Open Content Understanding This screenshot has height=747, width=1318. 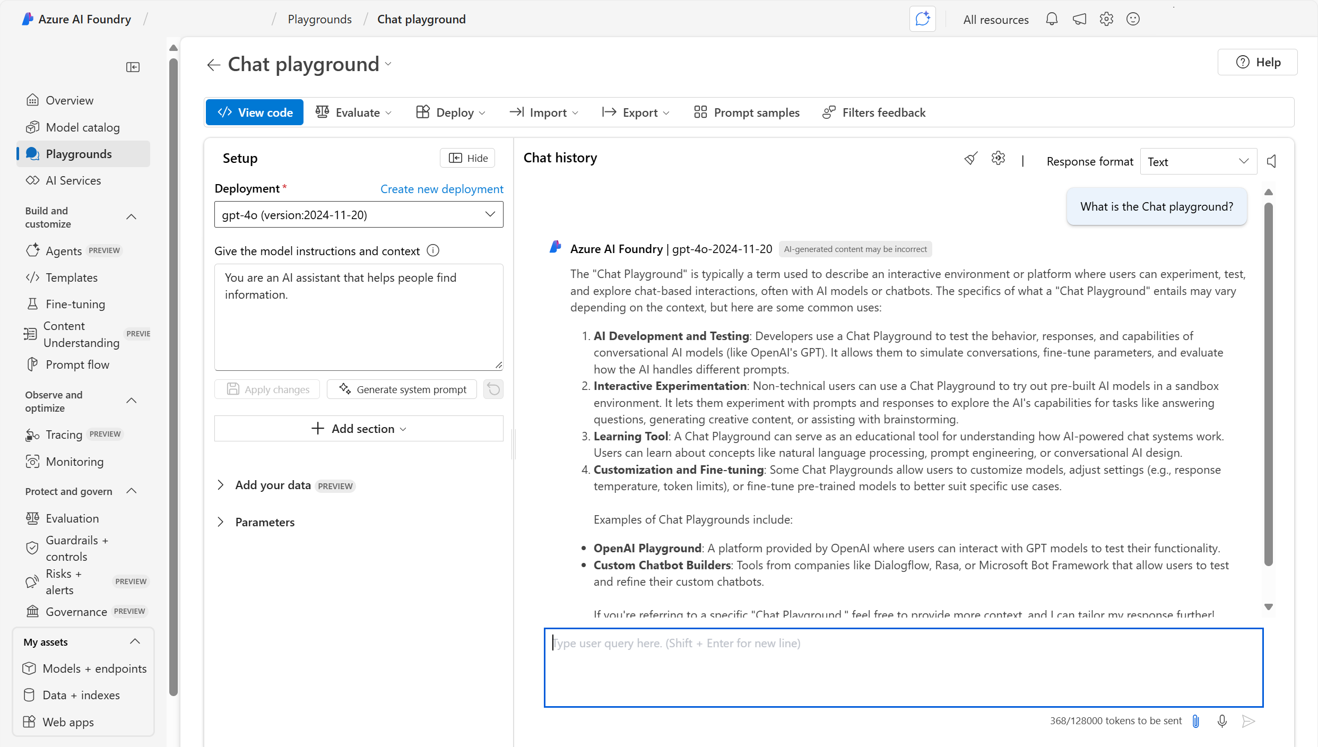click(83, 334)
